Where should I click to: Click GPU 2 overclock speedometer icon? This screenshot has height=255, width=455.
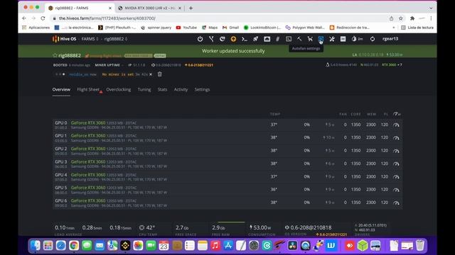pyautogui.click(x=396, y=151)
